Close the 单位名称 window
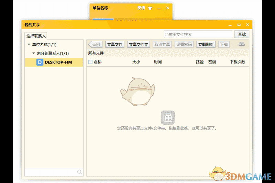275x183 pixels. [x=168, y=8]
